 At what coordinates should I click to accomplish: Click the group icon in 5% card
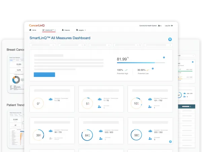click(x=100, y=99)
